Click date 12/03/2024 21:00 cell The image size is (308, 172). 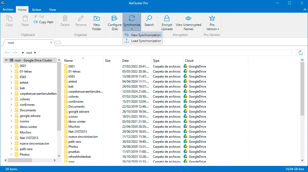click(x=135, y=92)
